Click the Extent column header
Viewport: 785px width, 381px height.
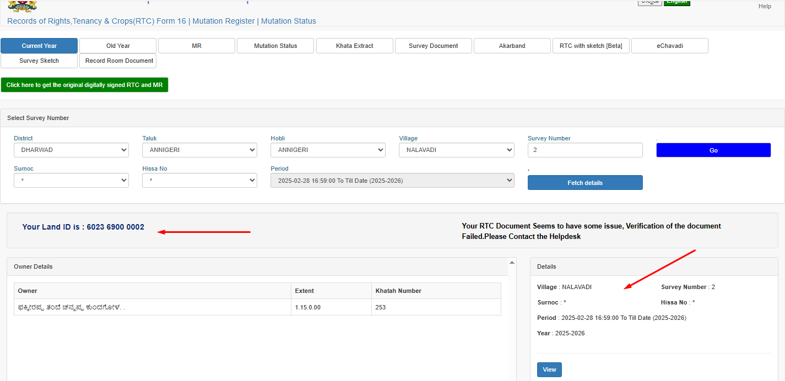click(332, 291)
